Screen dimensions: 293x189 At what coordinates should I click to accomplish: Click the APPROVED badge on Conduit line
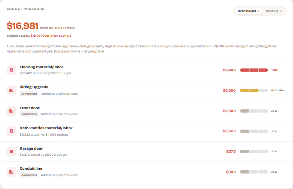29,175
